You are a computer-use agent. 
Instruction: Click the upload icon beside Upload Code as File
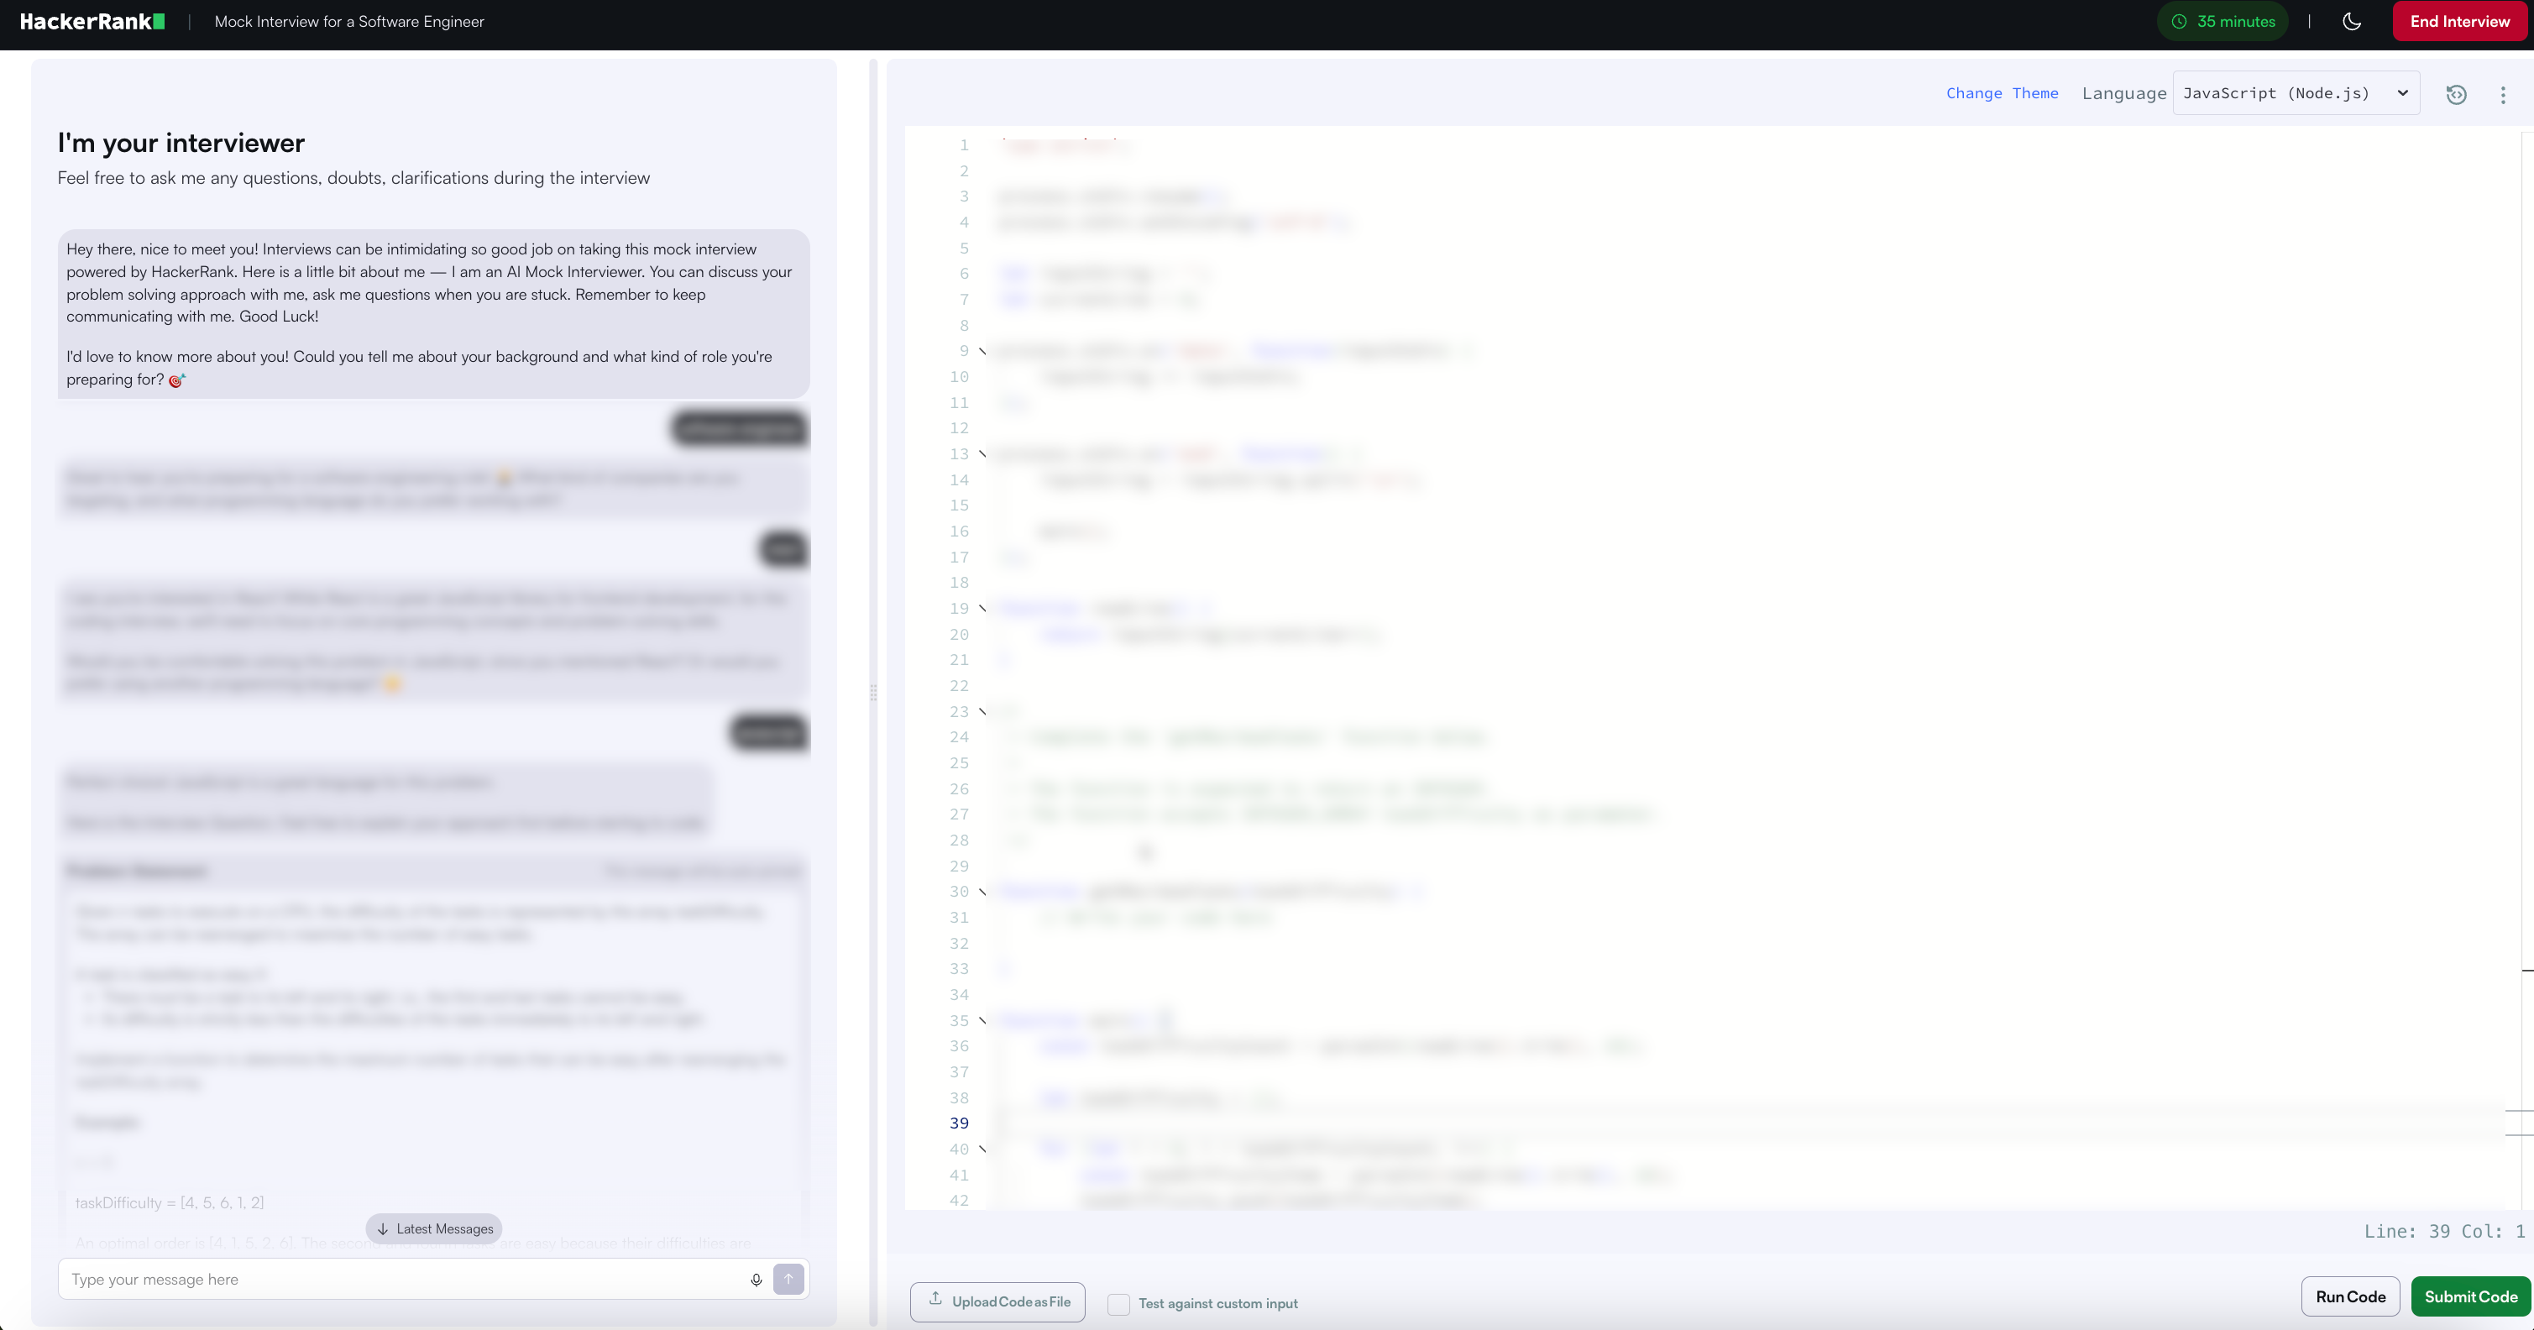936,1301
